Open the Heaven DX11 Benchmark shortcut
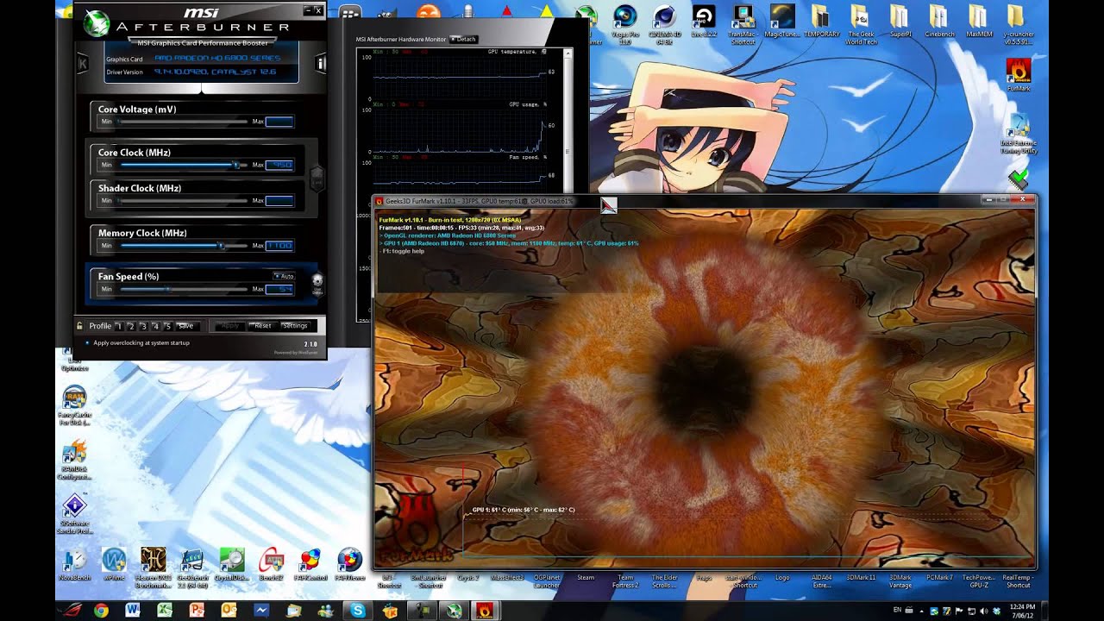The width and height of the screenshot is (1104, 621). pos(154,568)
